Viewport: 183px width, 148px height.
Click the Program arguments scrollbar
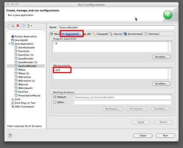(169, 47)
